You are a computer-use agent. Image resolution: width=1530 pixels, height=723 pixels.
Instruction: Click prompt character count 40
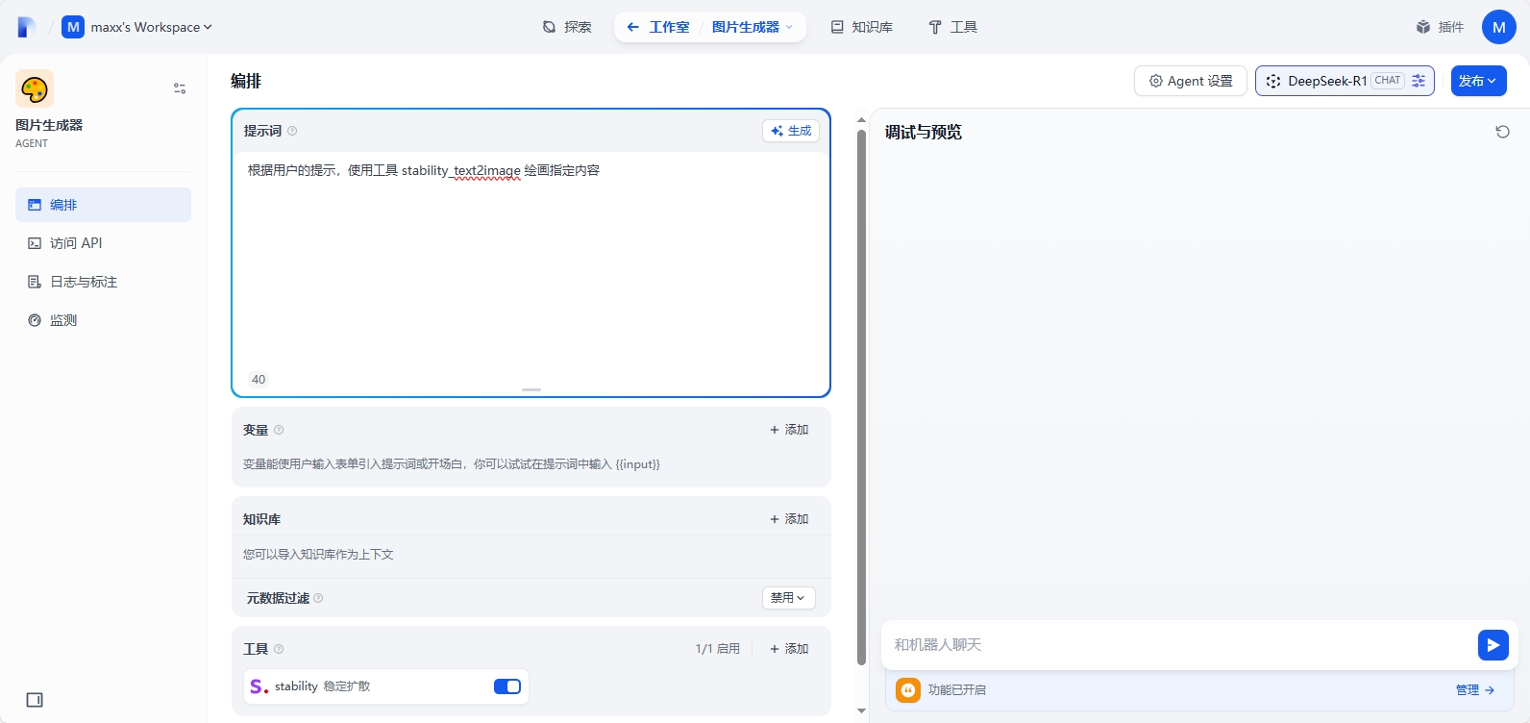(259, 380)
